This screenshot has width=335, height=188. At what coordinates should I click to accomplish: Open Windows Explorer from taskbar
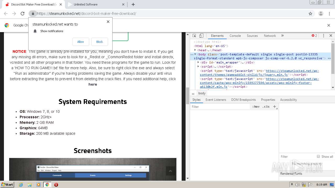[x=30, y=185]
